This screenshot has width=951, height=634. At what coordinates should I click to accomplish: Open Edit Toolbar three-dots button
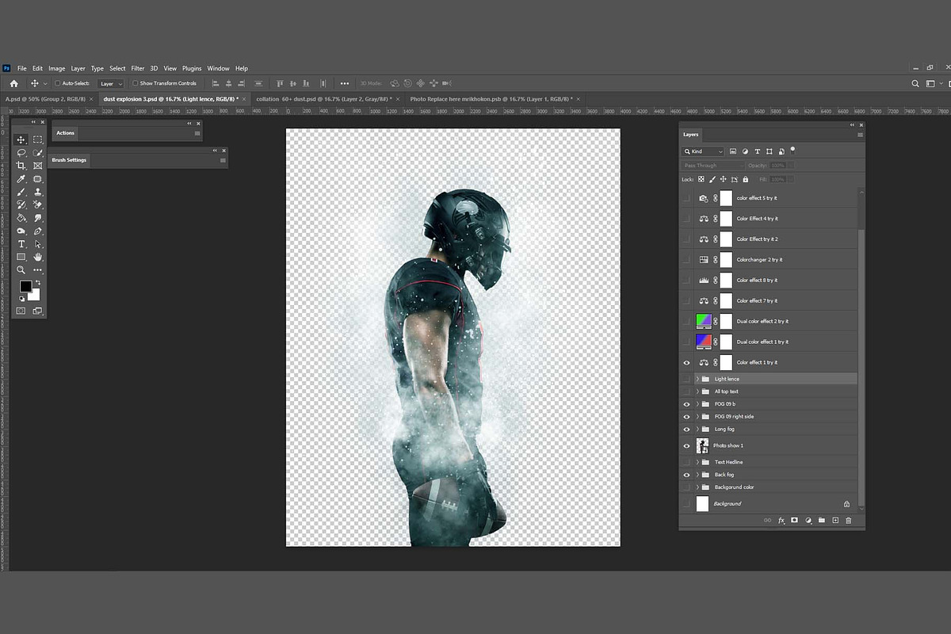coord(37,270)
